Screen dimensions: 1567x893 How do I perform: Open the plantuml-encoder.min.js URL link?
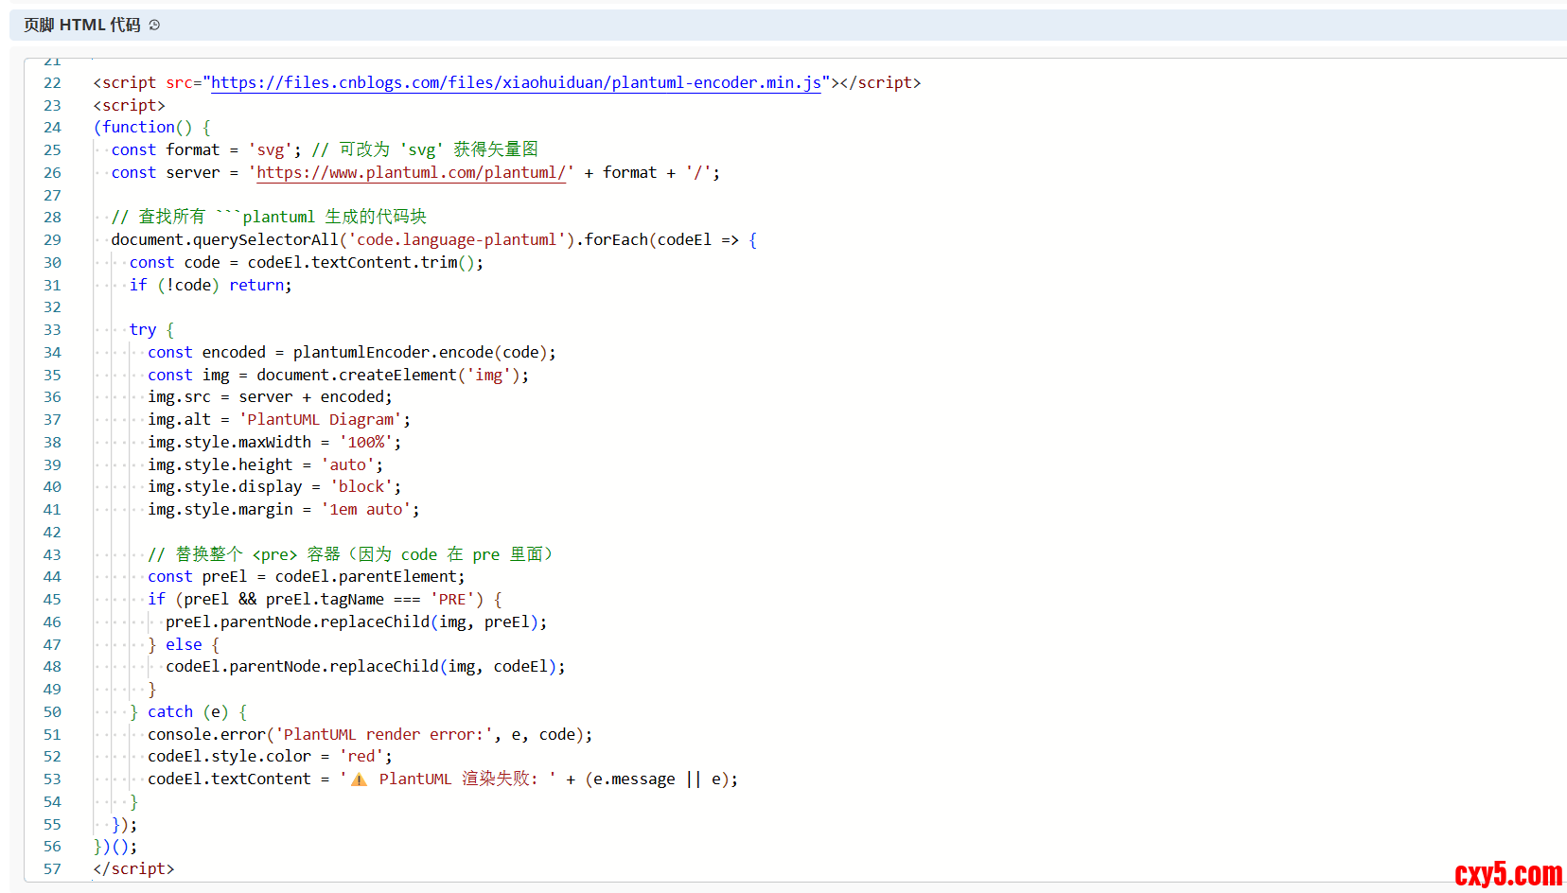point(516,83)
